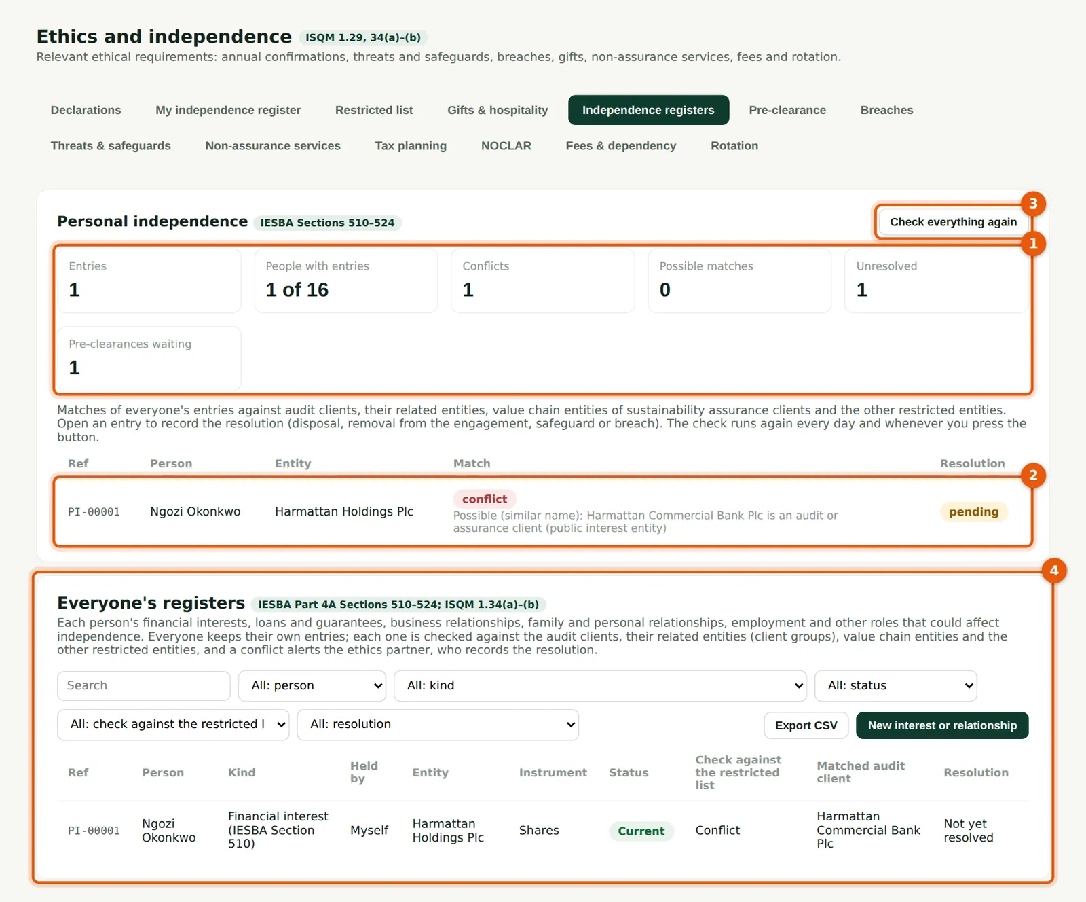Switch to the Breaches tab
The width and height of the screenshot is (1086, 902).
886,110
